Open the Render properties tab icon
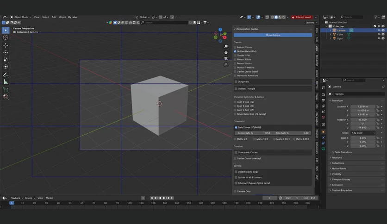 tap(323, 94)
